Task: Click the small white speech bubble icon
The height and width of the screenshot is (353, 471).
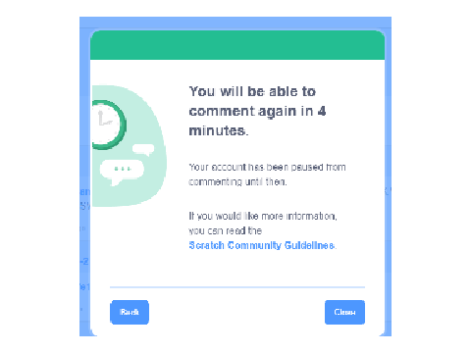Action: tap(143, 150)
